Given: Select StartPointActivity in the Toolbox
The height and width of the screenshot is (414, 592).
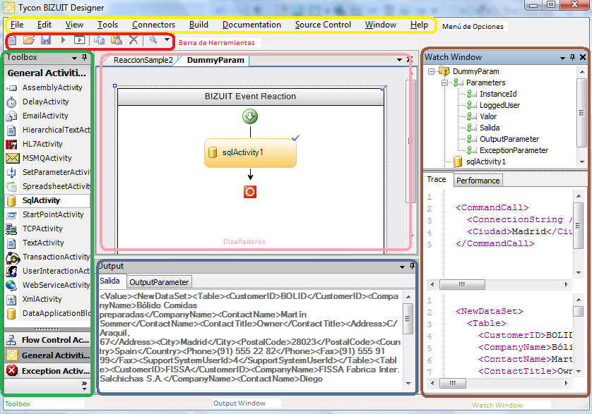Looking at the screenshot, I should (x=48, y=214).
